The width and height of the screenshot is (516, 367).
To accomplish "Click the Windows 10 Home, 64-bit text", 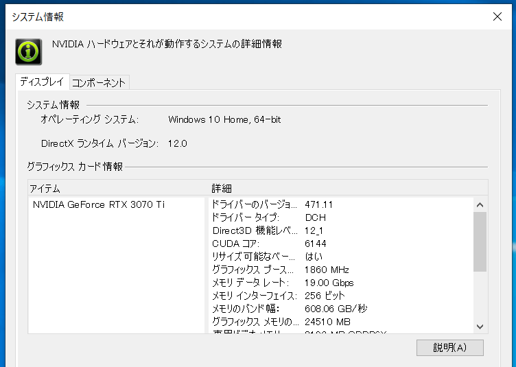I will click(224, 119).
